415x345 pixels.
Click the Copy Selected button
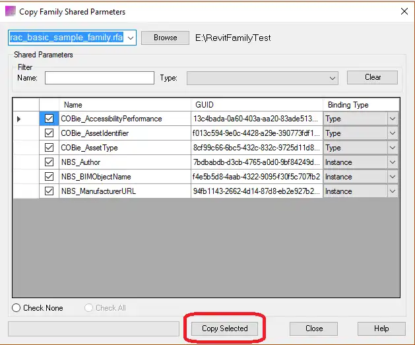(x=225, y=329)
